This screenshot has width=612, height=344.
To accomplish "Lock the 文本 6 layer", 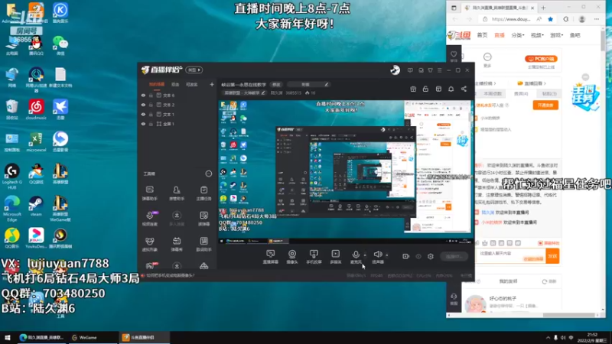I will point(151,95).
